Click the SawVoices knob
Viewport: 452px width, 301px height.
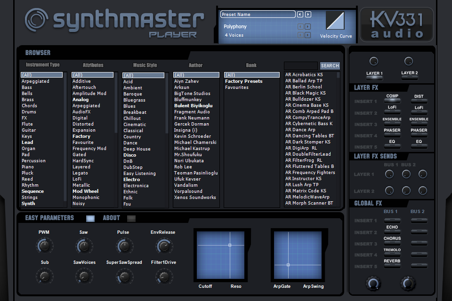(84, 276)
